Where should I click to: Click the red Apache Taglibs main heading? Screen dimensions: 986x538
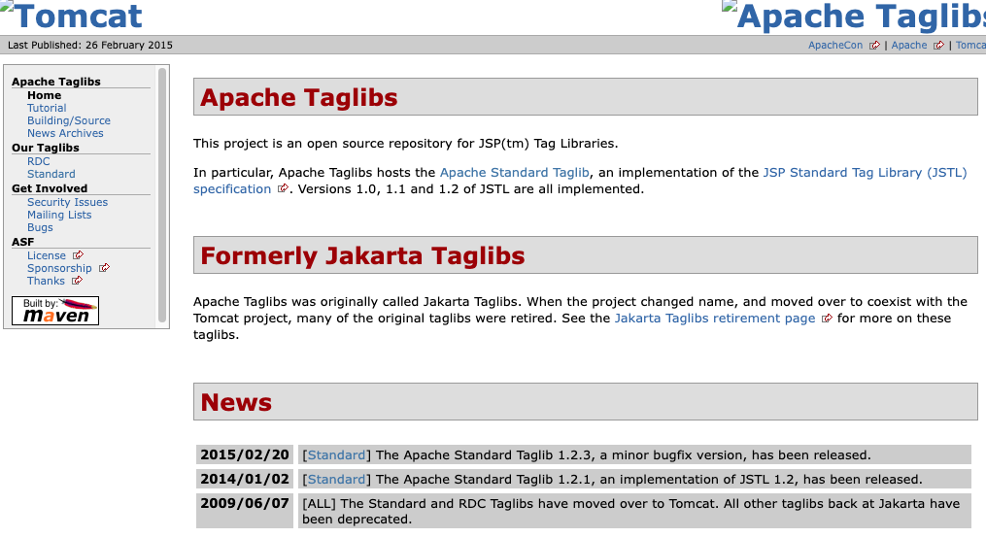(x=298, y=97)
